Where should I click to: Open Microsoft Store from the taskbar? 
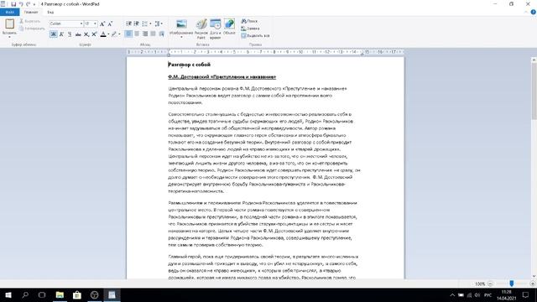click(77, 294)
